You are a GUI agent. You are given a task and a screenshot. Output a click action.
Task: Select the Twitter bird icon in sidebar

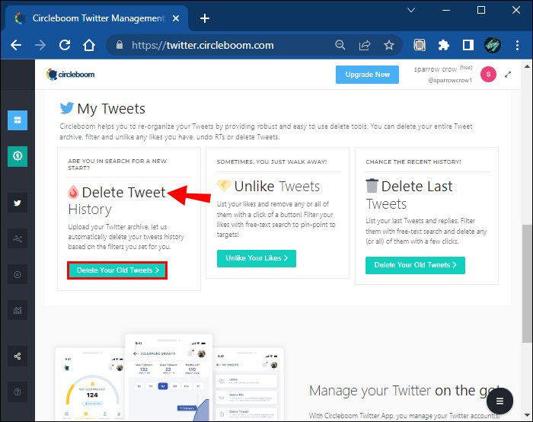[18, 203]
